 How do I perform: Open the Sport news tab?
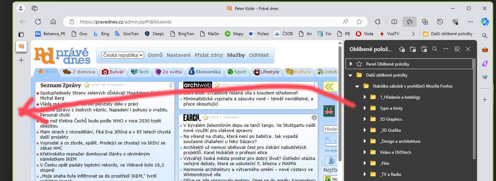[x=237, y=72]
